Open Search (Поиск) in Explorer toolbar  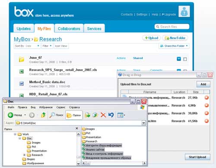tap(56, 115)
